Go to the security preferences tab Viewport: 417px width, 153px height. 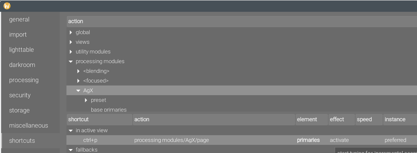[20, 95]
